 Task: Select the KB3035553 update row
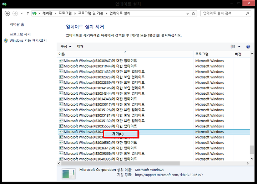click(x=154, y=126)
